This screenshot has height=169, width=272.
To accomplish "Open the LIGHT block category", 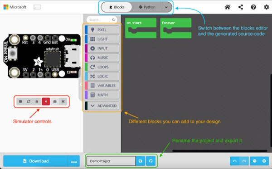I will 102,39.
